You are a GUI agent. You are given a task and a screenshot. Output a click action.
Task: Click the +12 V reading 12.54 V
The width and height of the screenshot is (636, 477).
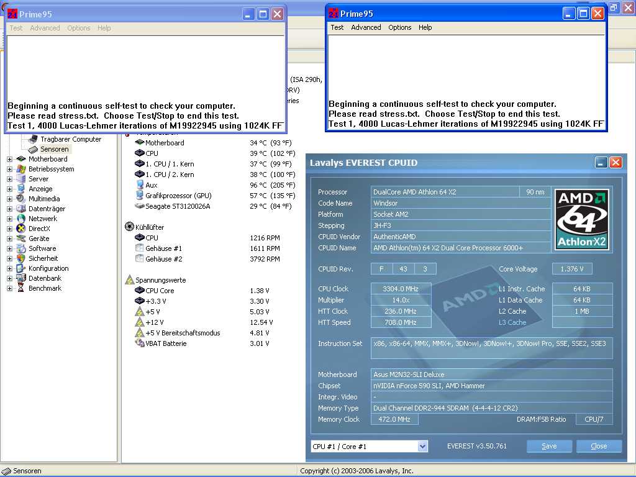click(261, 322)
